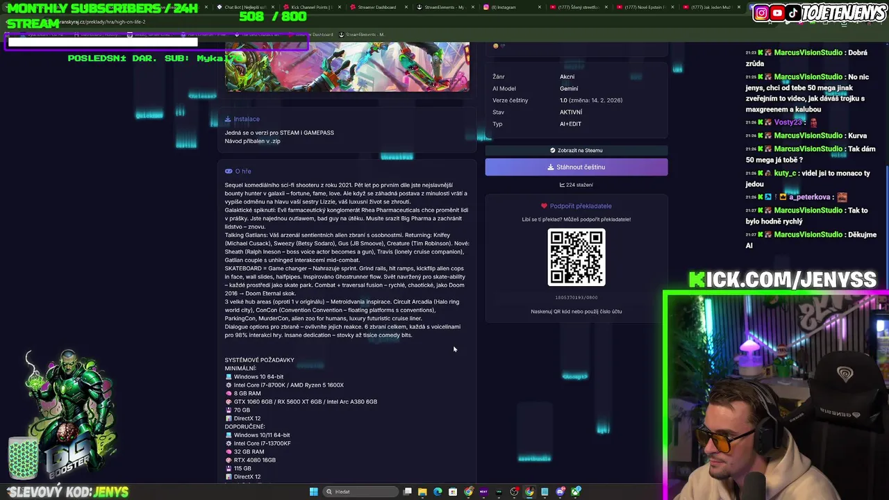The height and width of the screenshot is (500, 889).
Task: Click the Podpořit překladatele heart icon
Action: [x=544, y=206]
